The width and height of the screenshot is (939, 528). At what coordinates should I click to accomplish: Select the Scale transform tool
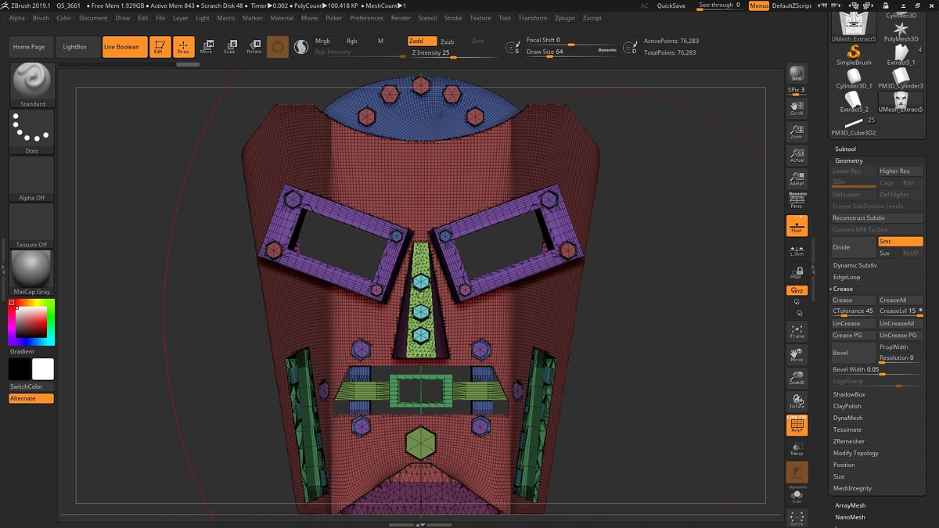(230, 47)
